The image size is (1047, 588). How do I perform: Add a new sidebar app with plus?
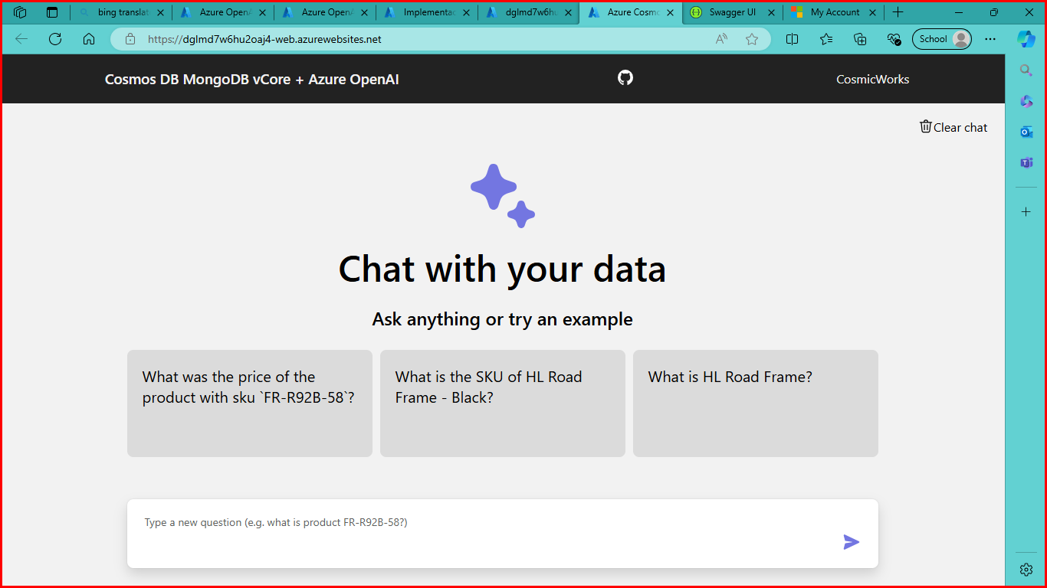(1026, 212)
